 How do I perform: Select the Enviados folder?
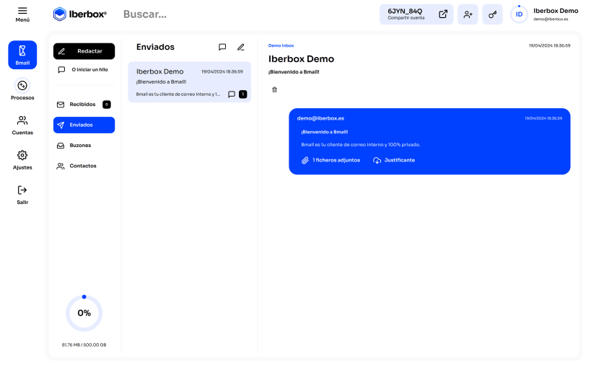pyautogui.click(x=84, y=125)
